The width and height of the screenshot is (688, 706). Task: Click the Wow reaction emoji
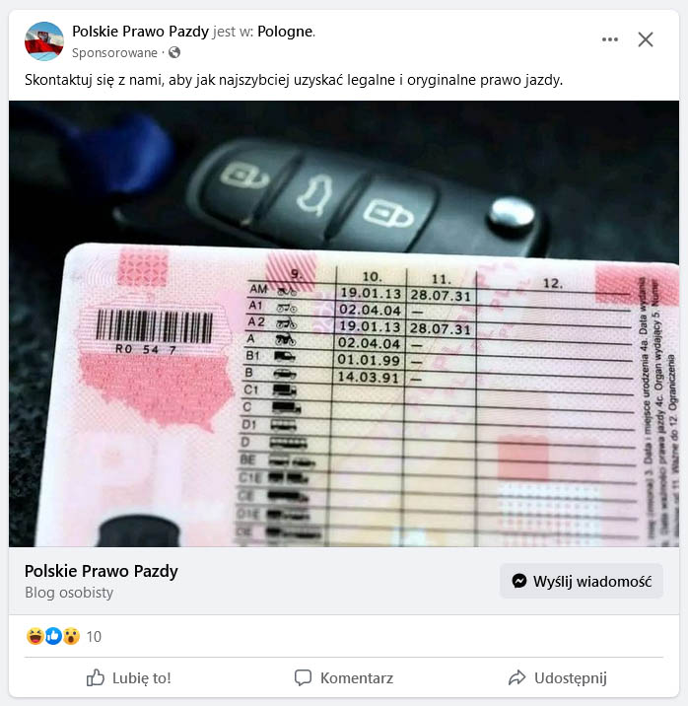[x=71, y=636]
